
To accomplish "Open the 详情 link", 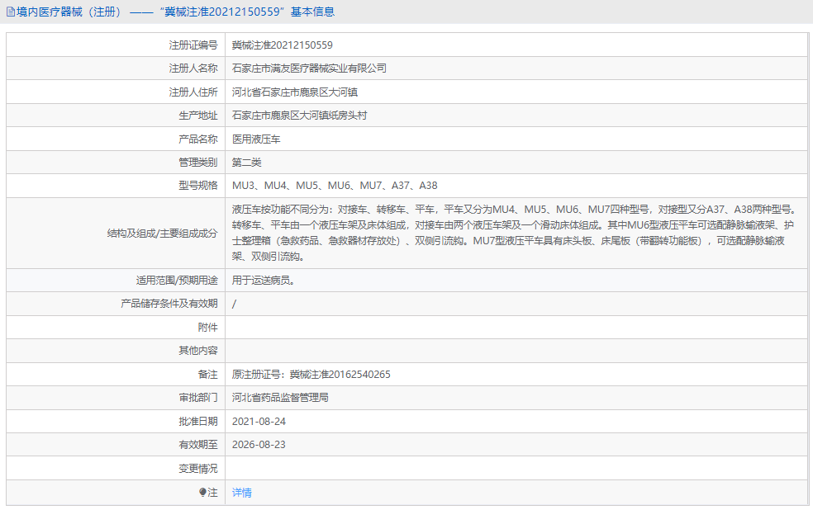I will (x=241, y=493).
